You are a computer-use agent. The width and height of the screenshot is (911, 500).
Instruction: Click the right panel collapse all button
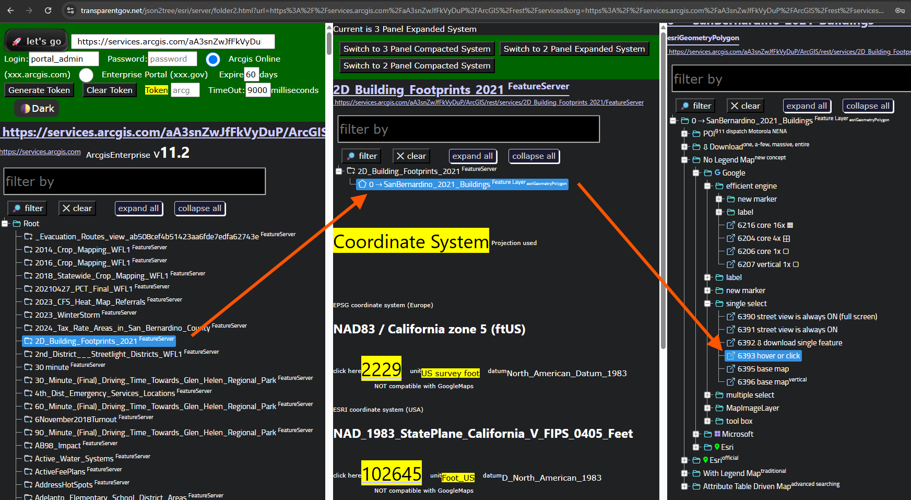868,106
